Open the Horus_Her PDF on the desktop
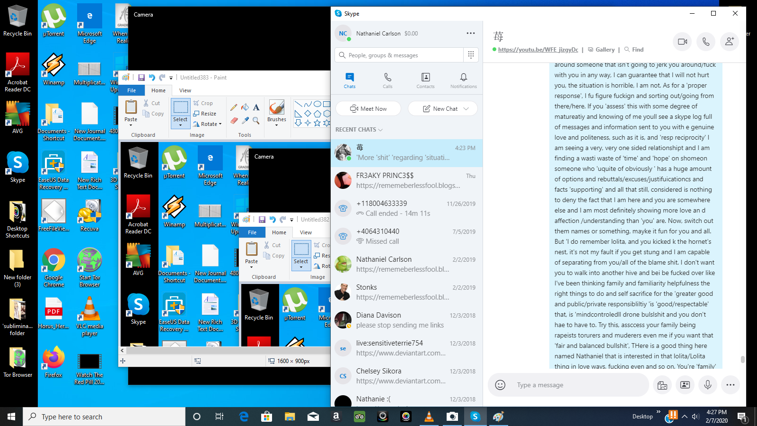Viewport: 757px width, 426px height. pos(53,313)
